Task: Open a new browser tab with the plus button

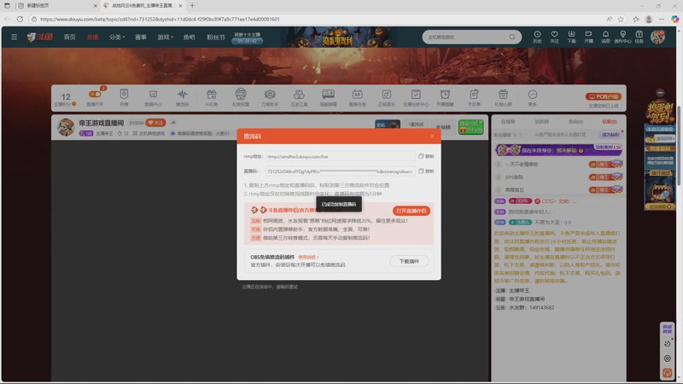Action: (192, 6)
